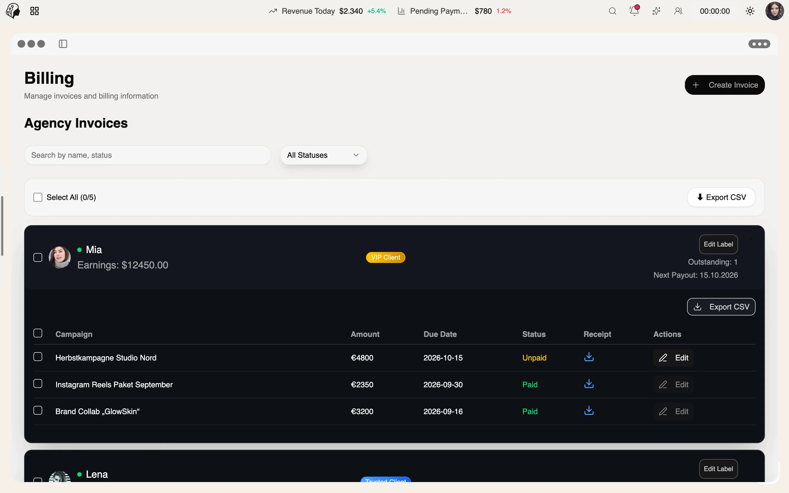This screenshot has width=789, height=493.
Task: Open notifications bell icon
Action: click(x=634, y=10)
